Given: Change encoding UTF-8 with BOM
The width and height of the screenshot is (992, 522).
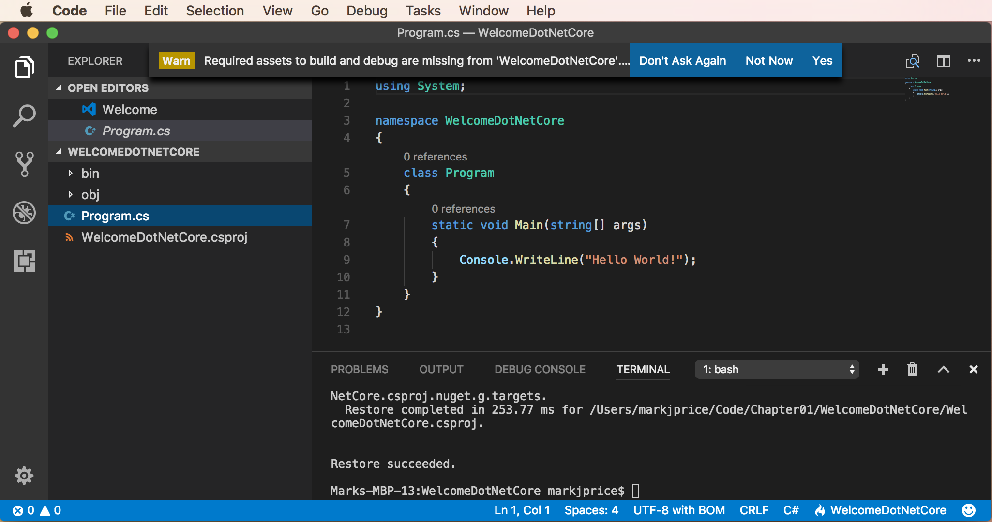Looking at the screenshot, I should [x=679, y=510].
